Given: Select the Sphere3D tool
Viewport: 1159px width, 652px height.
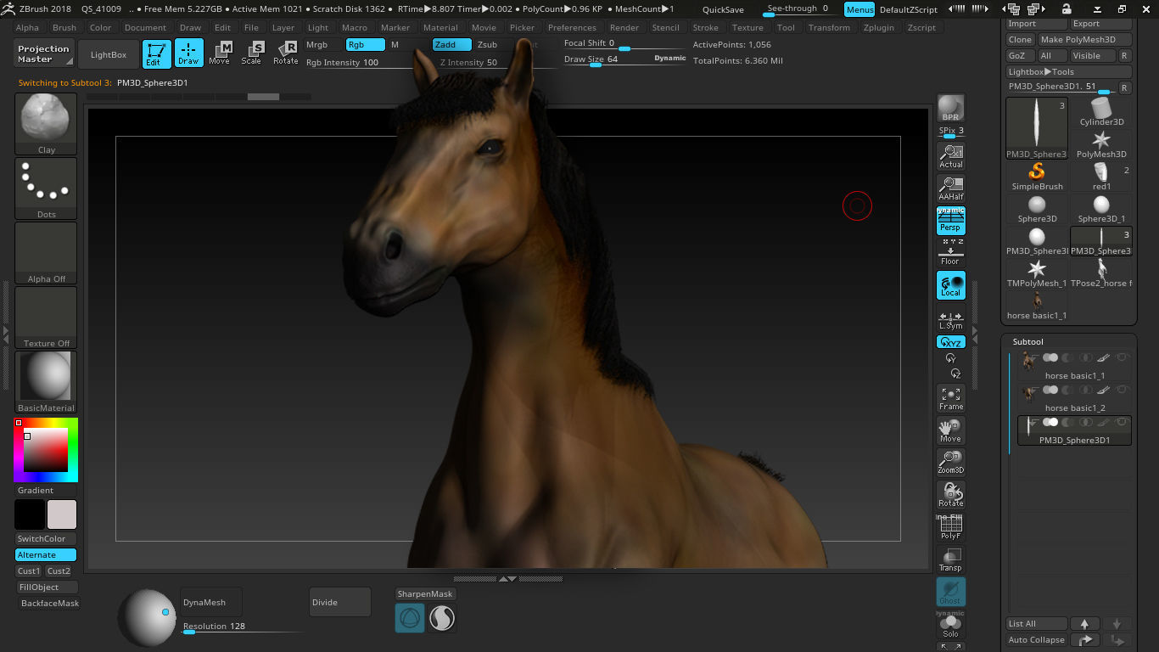Looking at the screenshot, I should (1037, 209).
